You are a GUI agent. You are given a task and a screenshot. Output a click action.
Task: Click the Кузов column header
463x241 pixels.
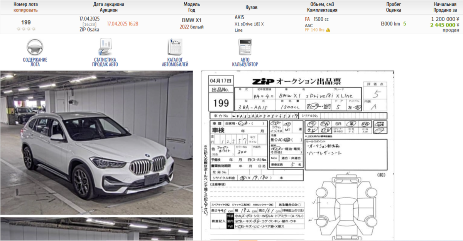click(252, 7)
